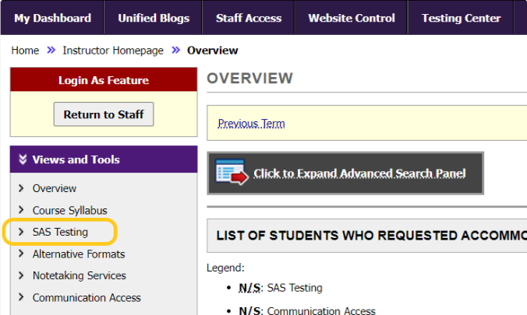Click the chevron beside Notetaking Services
This screenshot has height=315, width=527.
21,275
